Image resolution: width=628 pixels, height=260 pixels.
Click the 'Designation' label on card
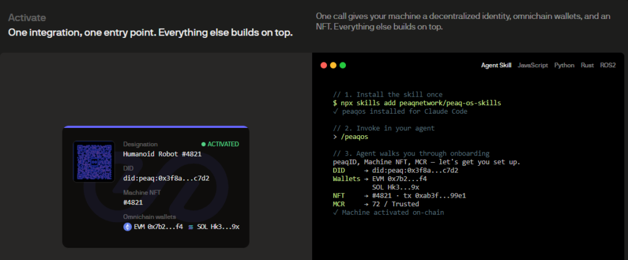pyautogui.click(x=140, y=144)
